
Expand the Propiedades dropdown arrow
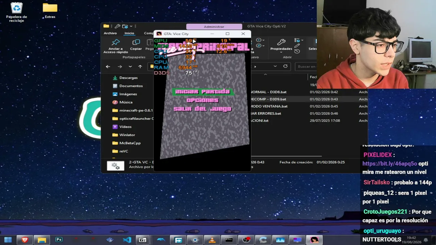tap(281, 52)
